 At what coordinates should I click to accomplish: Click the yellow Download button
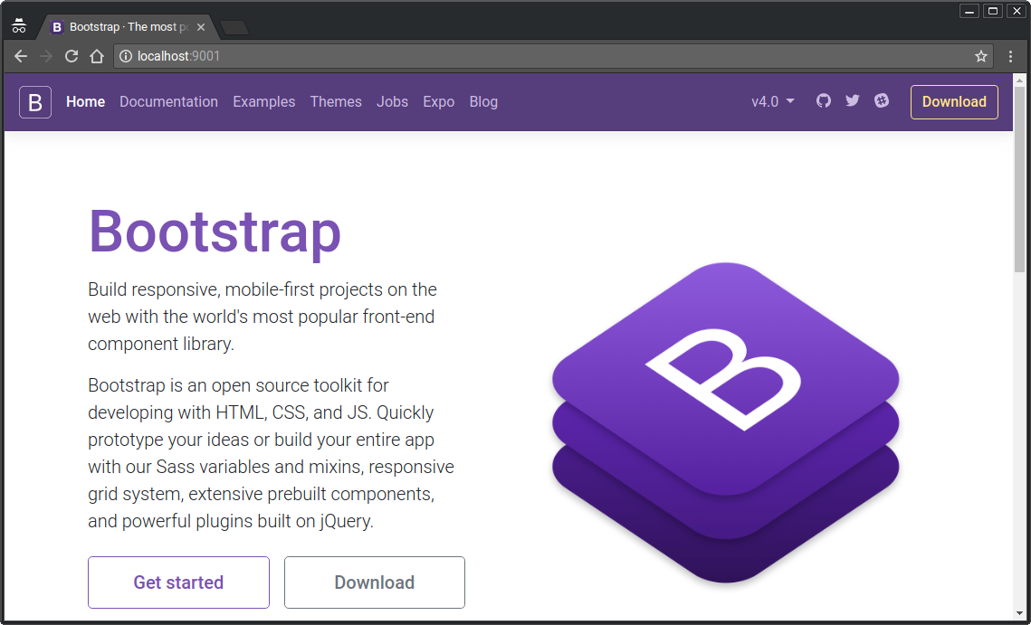pos(954,101)
